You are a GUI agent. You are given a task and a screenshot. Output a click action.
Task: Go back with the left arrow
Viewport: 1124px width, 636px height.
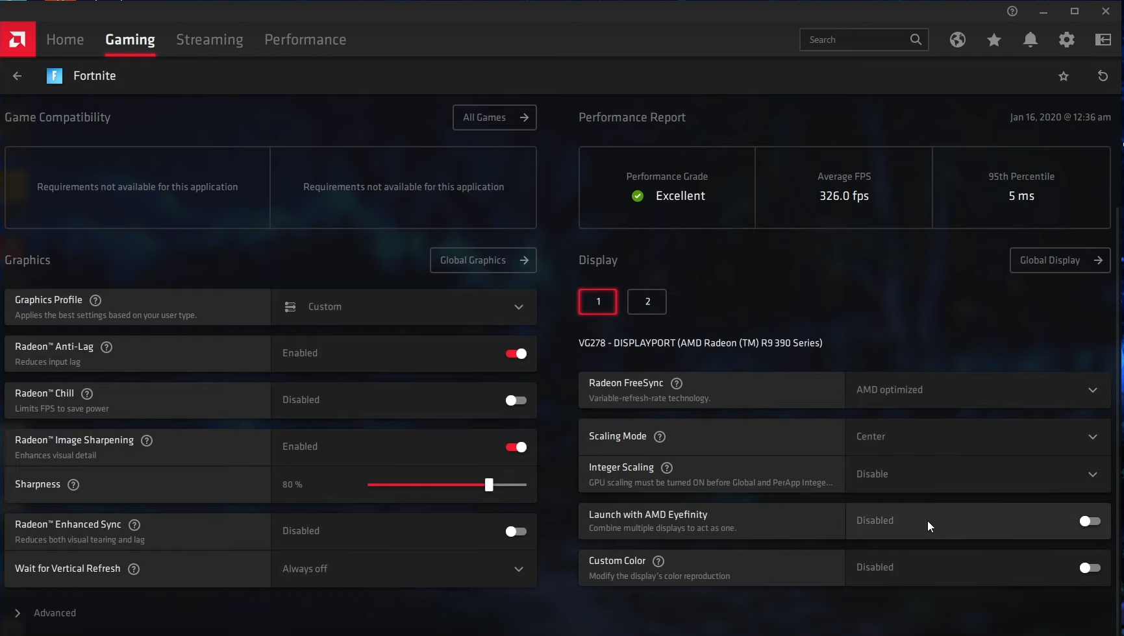(18, 76)
